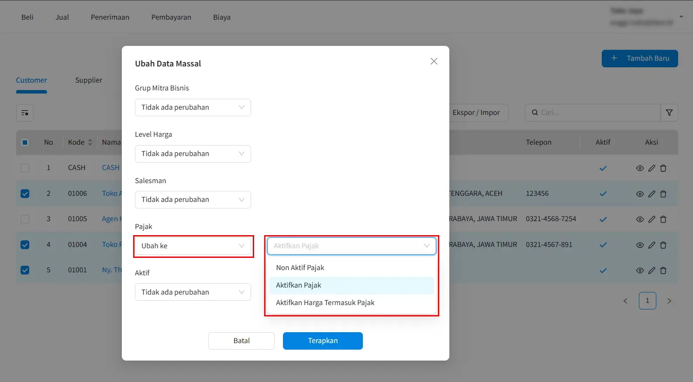The width and height of the screenshot is (693, 382).
Task: Open the Level Harga dropdown
Action: (x=193, y=154)
